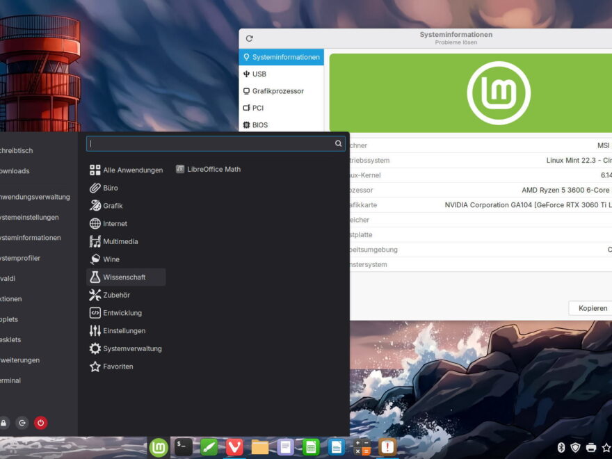Click the red power/shutdown button
Screen dimensions: 612x459
click(x=40, y=423)
